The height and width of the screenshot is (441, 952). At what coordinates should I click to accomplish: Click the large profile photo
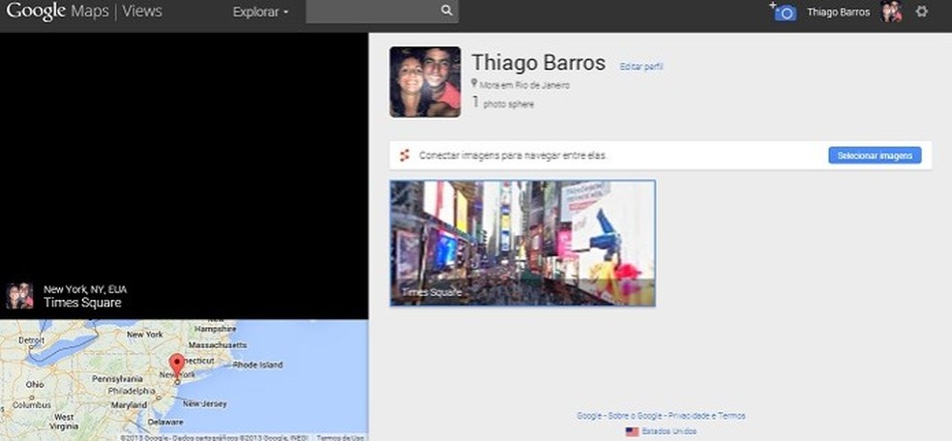point(425,82)
